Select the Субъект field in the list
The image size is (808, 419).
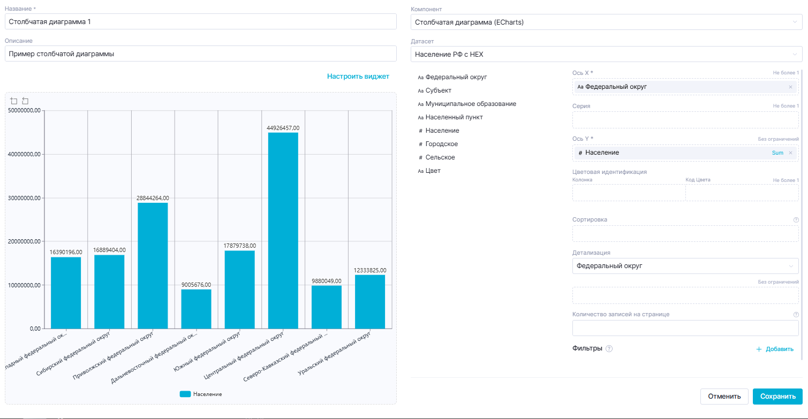point(438,90)
